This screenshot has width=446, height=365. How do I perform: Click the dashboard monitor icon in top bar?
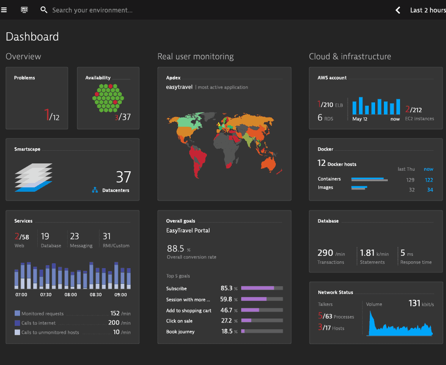pos(24,10)
